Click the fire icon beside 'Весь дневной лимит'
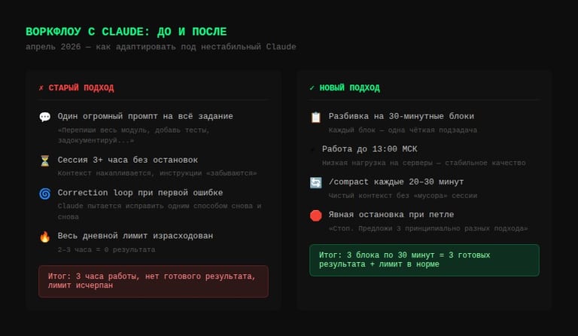The width and height of the screenshot is (578, 336). tap(45, 237)
